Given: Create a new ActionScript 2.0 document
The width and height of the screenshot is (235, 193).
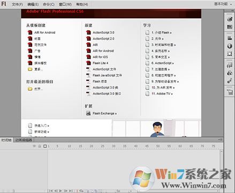Looking at the screenshot, I should tap(103, 39).
